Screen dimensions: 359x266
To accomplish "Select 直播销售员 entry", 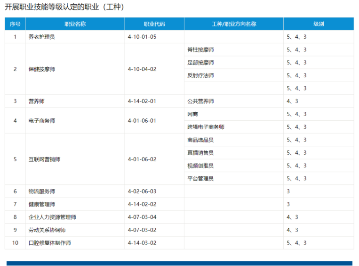I will [200, 153].
